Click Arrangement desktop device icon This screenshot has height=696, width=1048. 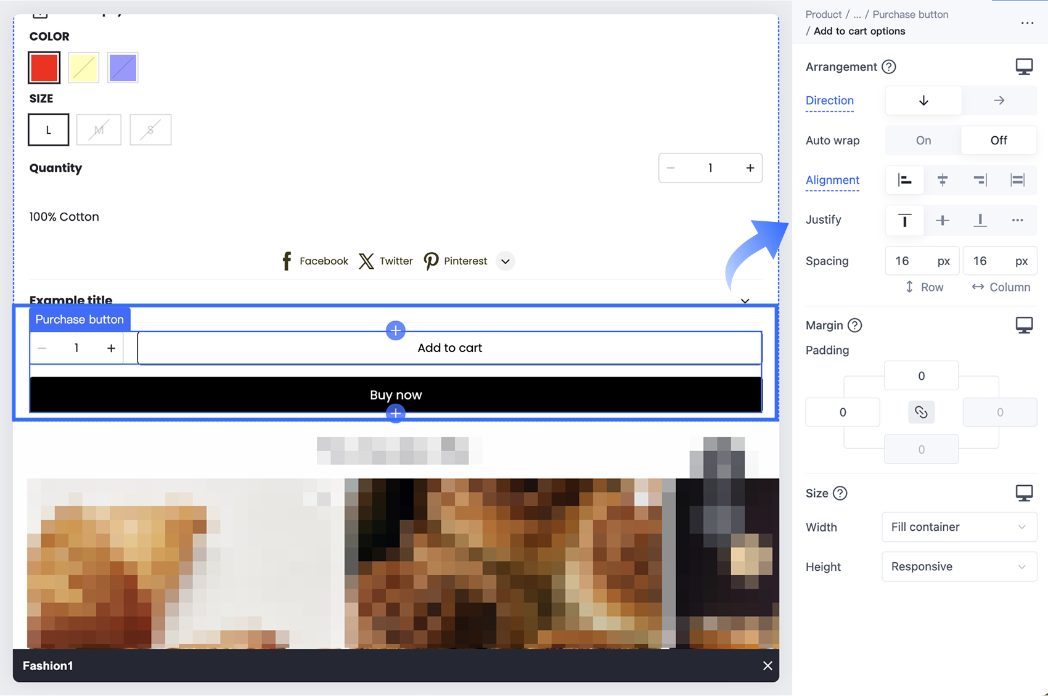(1024, 67)
